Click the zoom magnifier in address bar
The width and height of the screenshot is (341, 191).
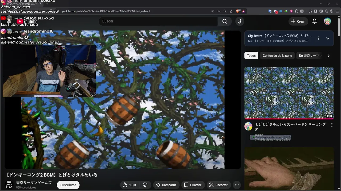coord(225,11)
